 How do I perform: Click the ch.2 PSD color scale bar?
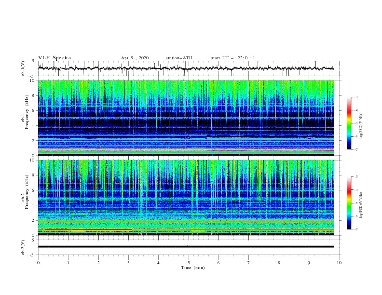(x=349, y=203)
